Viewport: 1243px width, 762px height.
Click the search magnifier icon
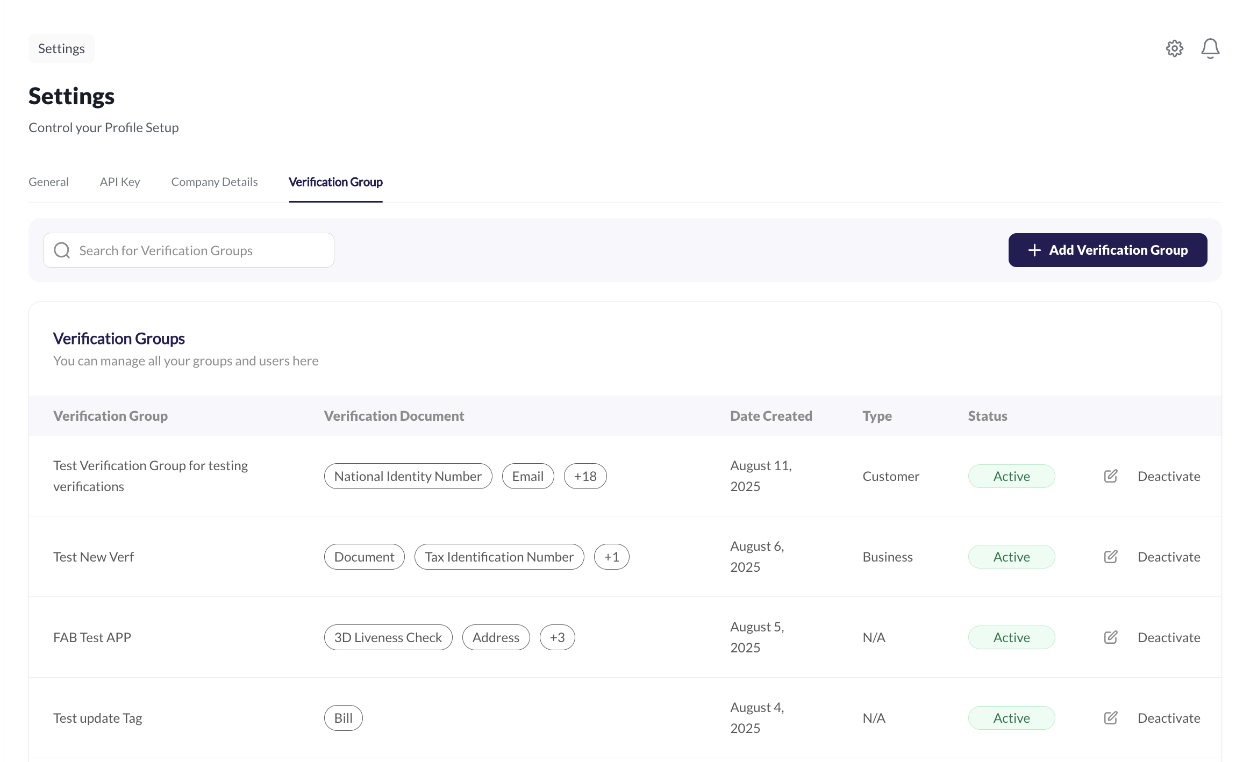(x=62, y=250)
